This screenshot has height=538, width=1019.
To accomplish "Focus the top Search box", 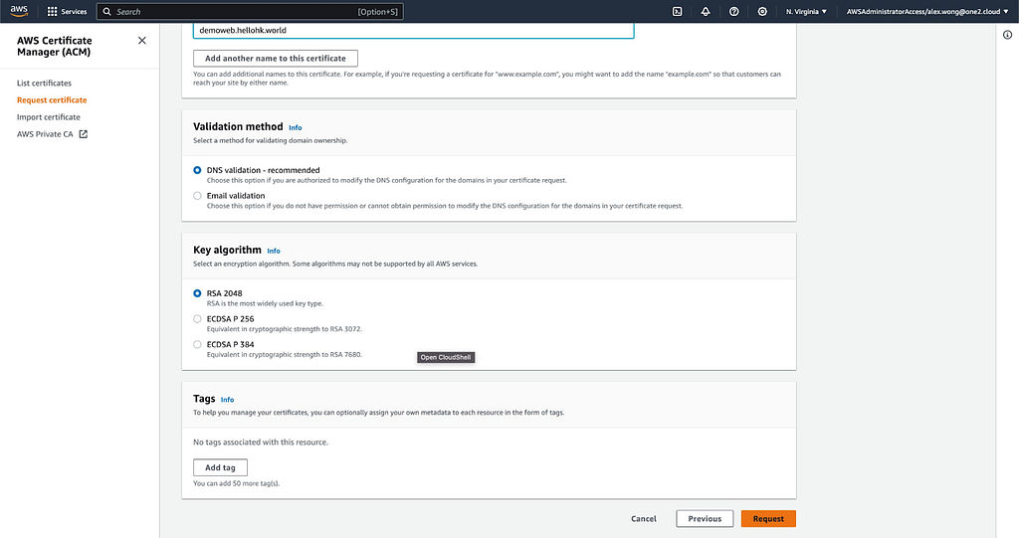I will click(x=250, y=12).
